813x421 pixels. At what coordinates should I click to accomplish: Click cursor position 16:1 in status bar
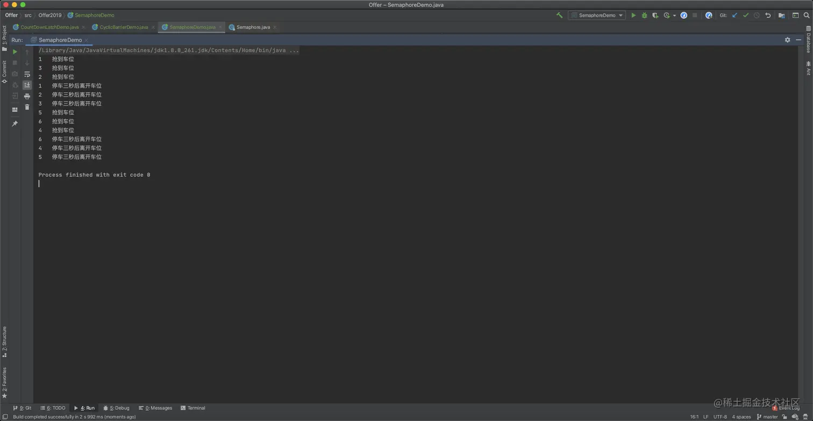click(694, 417)
